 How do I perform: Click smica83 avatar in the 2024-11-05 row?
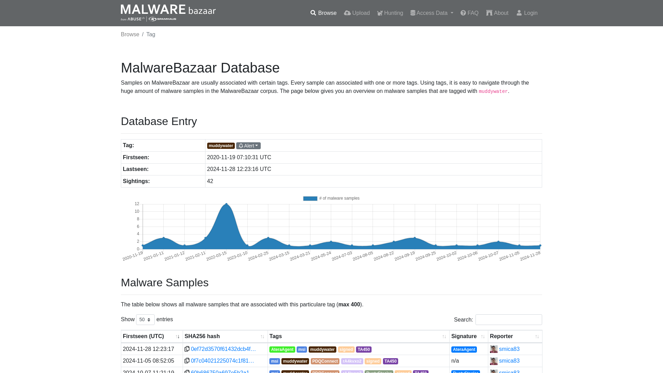[494, 361]
